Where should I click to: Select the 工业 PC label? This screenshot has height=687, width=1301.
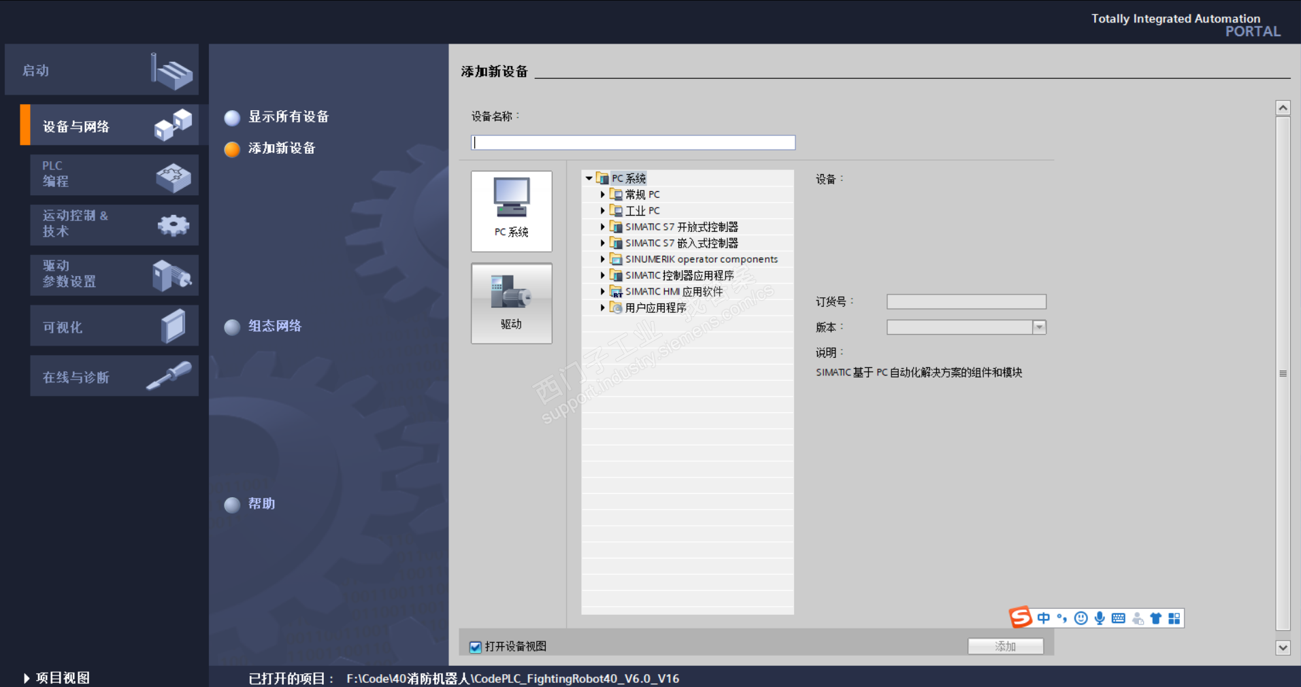click(x=642, y=211)
